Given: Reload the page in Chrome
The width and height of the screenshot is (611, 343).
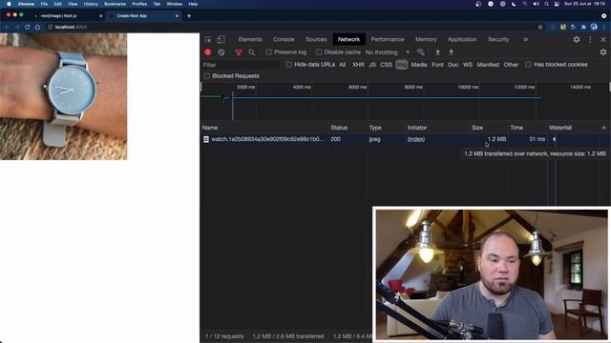Looking at the screenshot, I should pos(28,27).
